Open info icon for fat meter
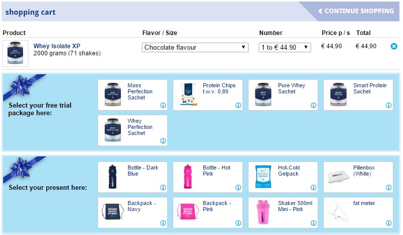The image size is (403, 235). tap(389, 223)
